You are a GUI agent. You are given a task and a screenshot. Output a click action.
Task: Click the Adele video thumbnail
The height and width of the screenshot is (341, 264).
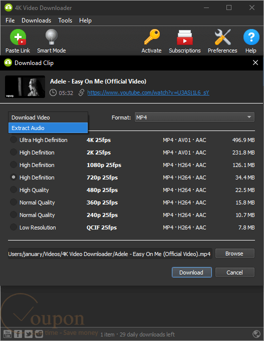point(25,86)
